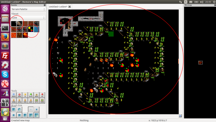This screenshot has height=122, width=216.
Task: Open Firefox from the launcher
Action: 5,37
